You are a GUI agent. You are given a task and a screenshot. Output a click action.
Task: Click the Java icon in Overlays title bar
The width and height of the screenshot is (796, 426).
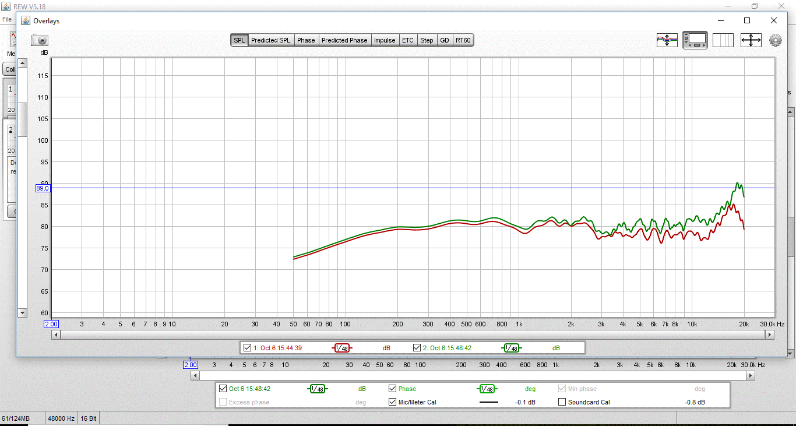(26, 20)
